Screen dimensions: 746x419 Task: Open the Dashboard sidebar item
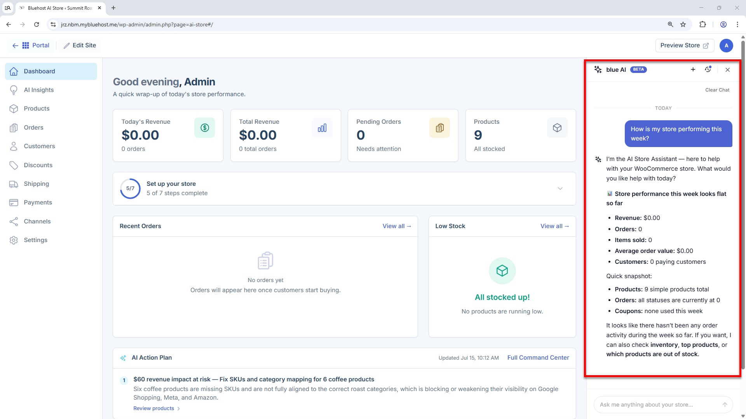pos(51,71)
